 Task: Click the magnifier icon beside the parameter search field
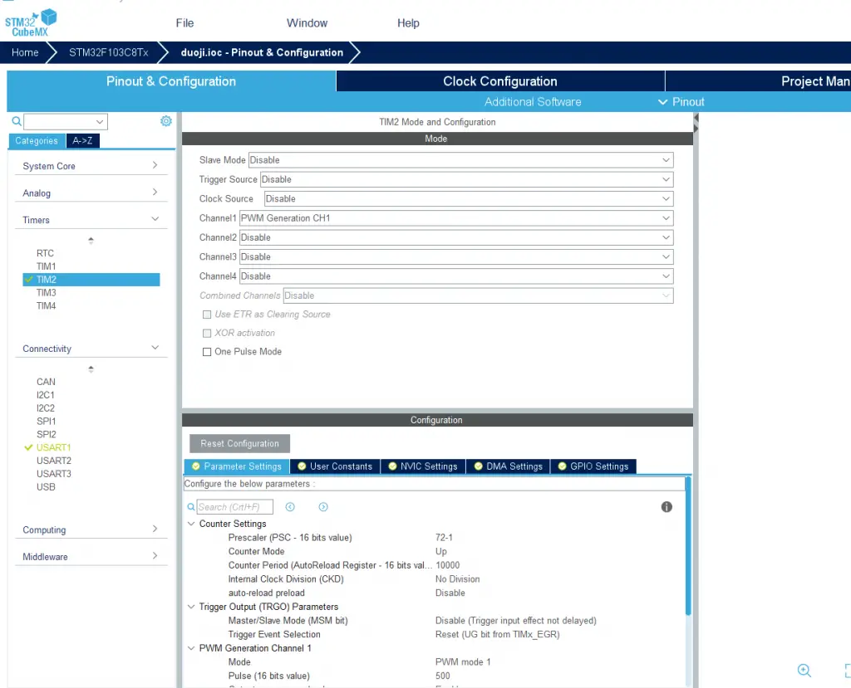click(191, 507)
